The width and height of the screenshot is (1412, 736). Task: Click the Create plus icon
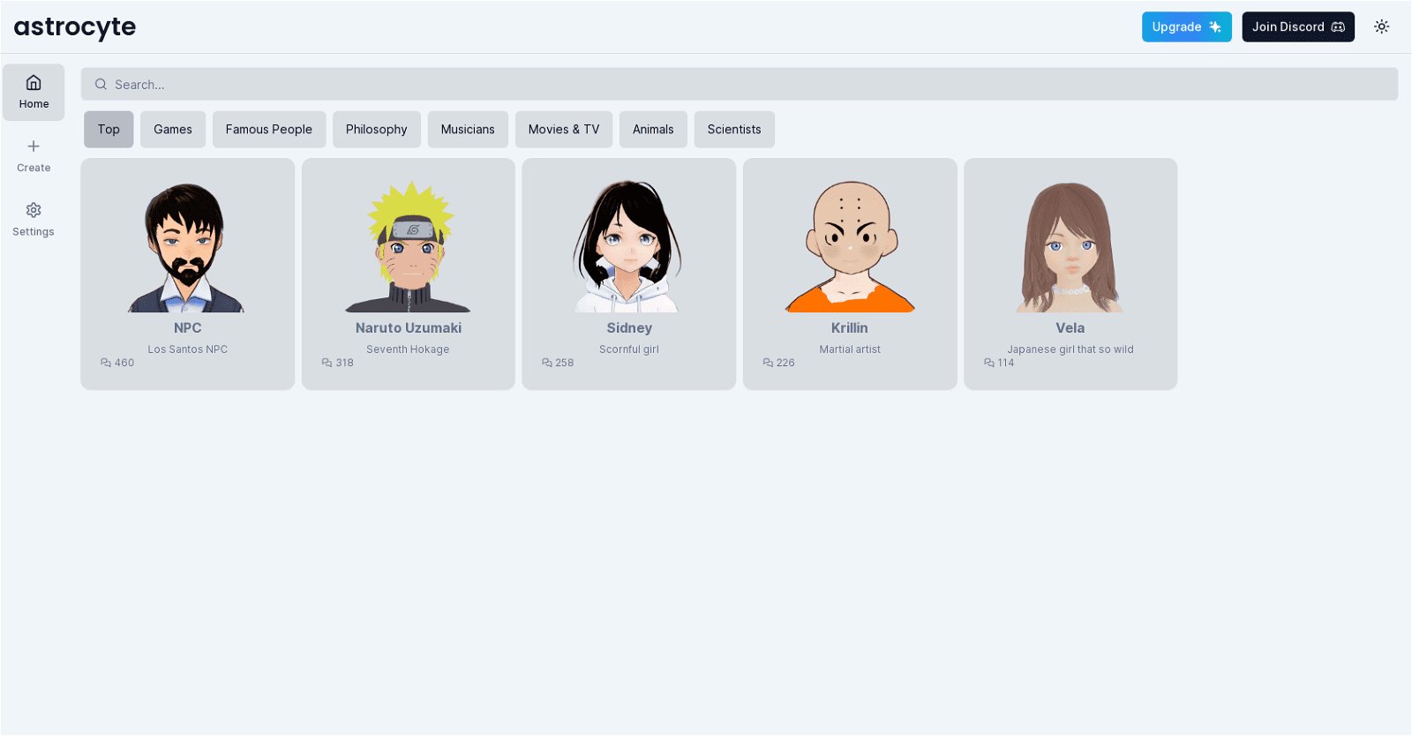pyautogui.click(x=34, y=146)
